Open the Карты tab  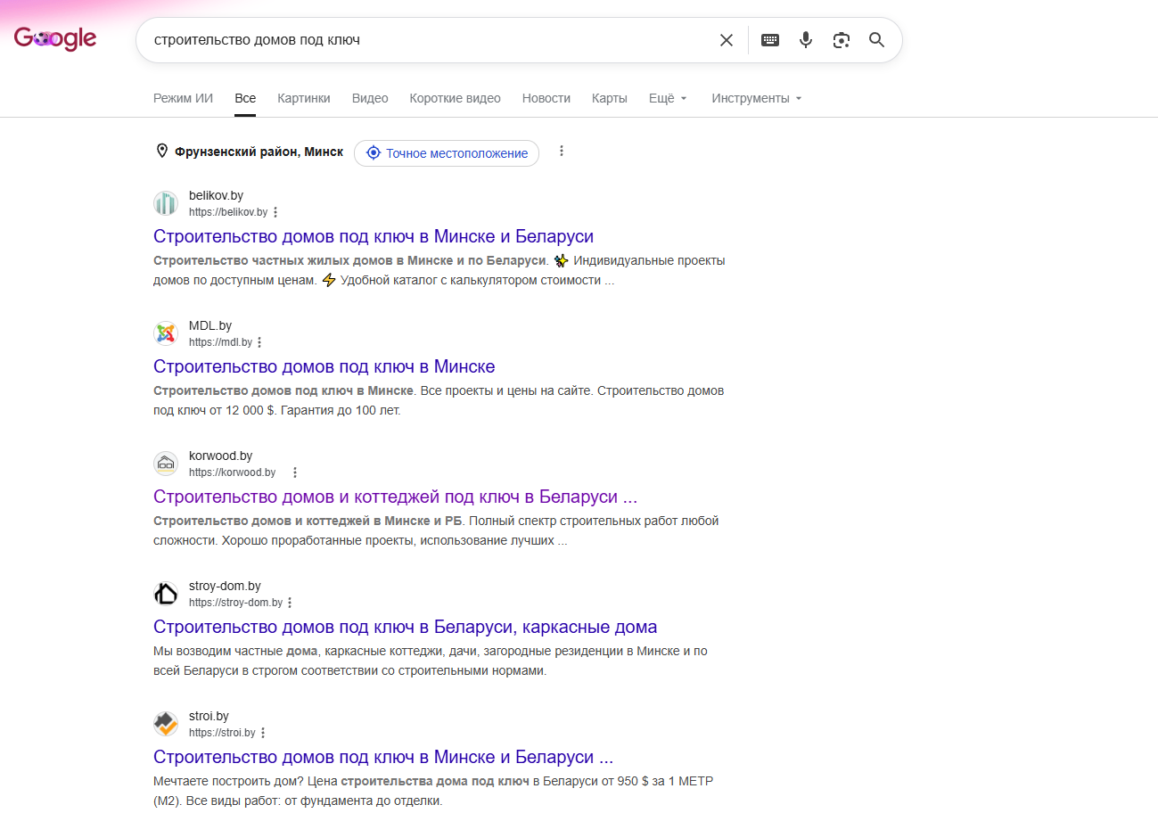pyautogui.click(x=610, y=98)
